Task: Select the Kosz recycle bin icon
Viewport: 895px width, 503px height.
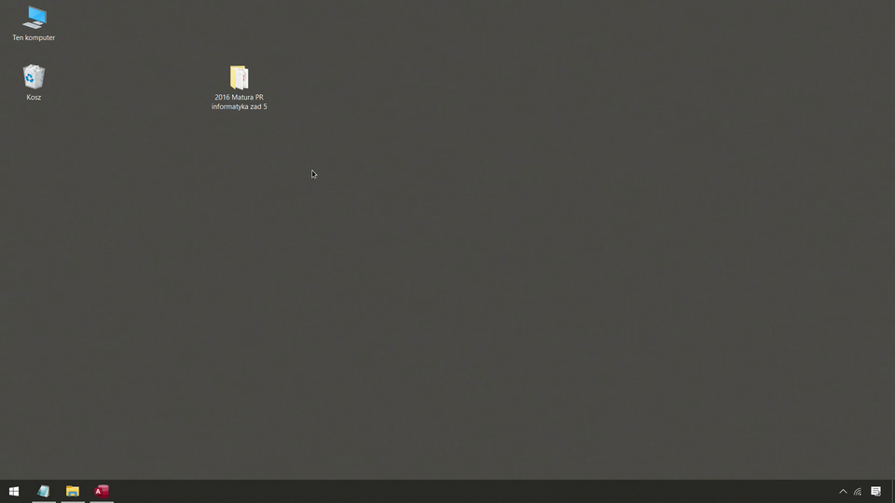Action: coord(34,76)
